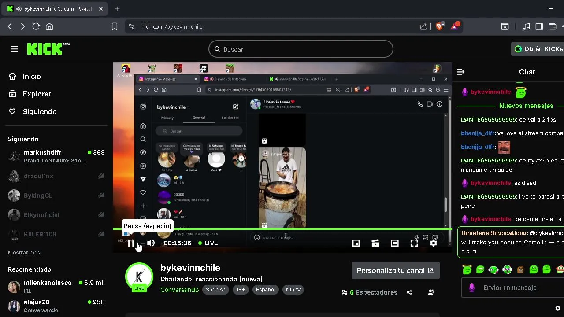Open the new browser tab plus
Screen dimensions: 564x317
tap(117, 9)
